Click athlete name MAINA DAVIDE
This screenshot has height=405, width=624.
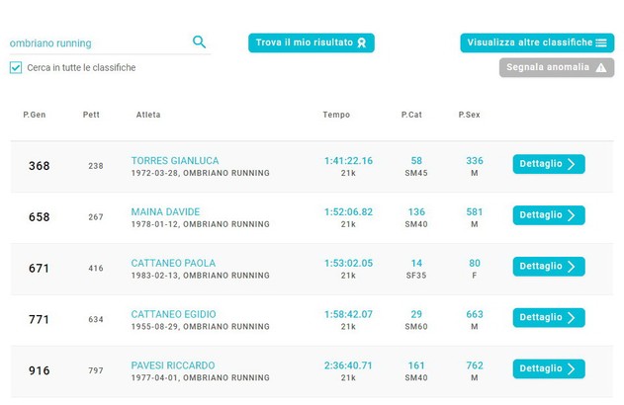pos(165,211)
